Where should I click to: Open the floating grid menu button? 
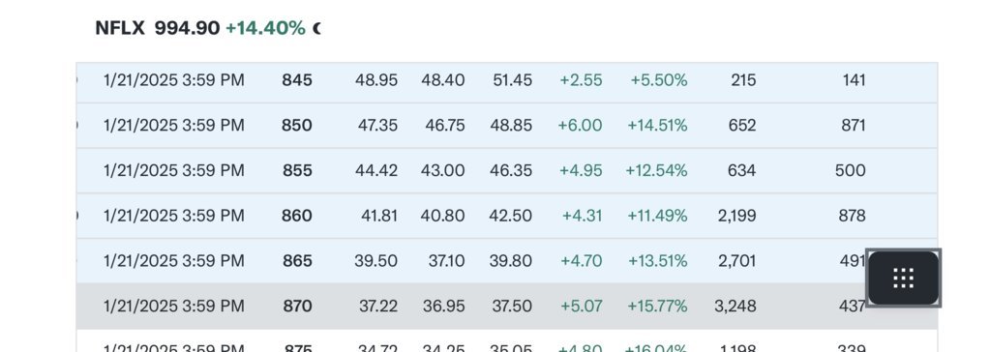(903, 279)
